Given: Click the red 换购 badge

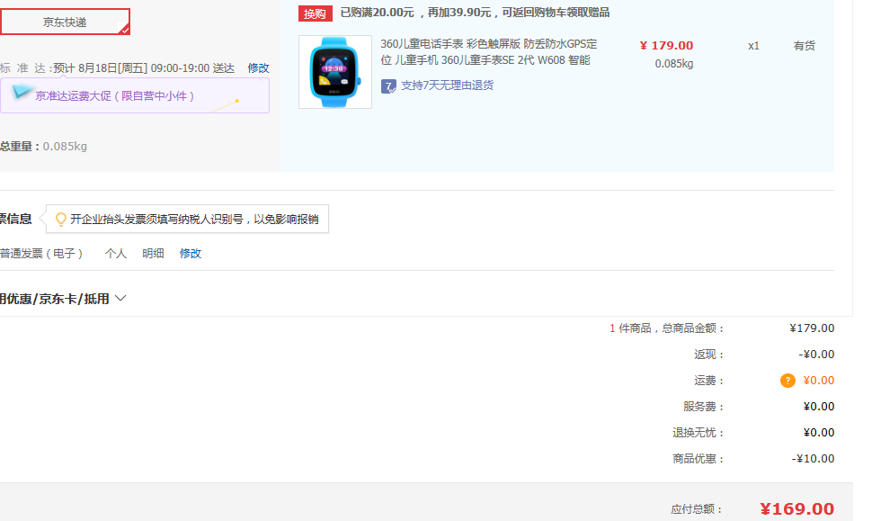Looking at the screenshot, I should tap(314, 13).
